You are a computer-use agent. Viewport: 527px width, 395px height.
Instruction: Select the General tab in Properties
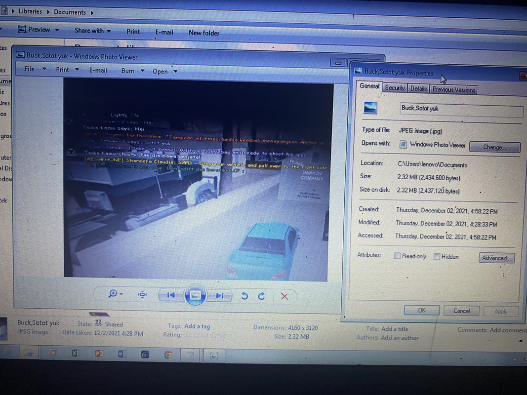click(x=369, y=86)
